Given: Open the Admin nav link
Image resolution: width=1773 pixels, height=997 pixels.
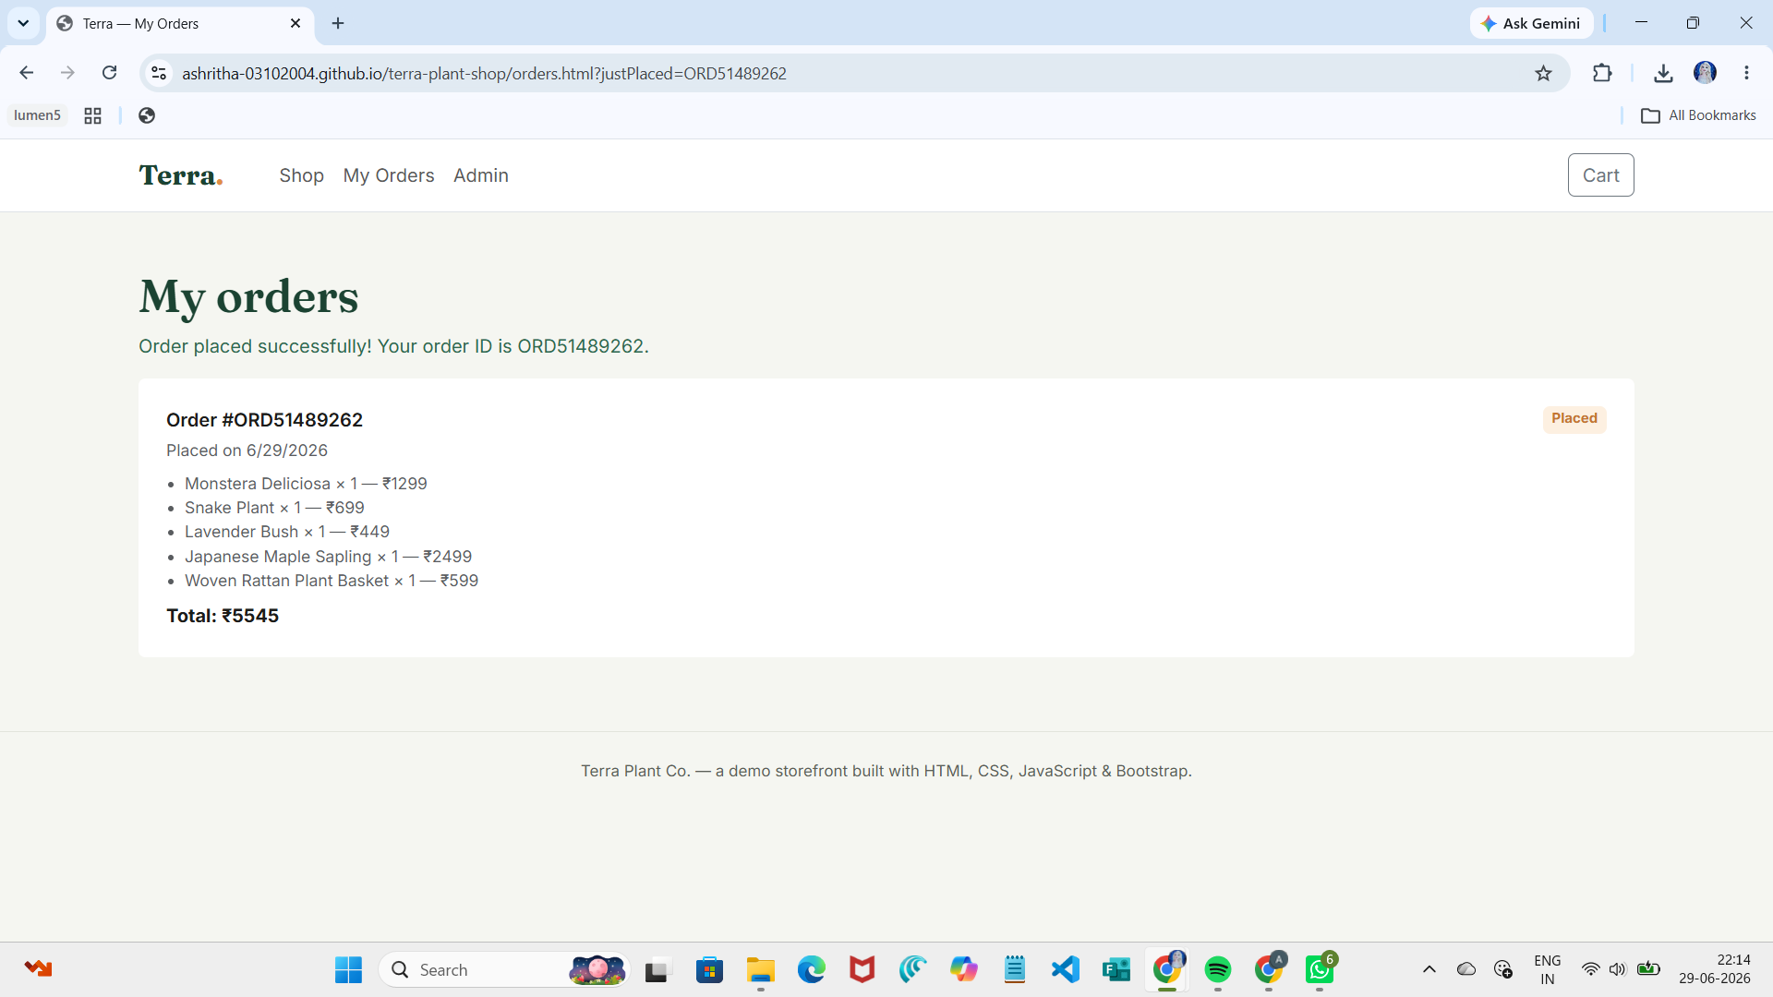Looking at the screenshot, I should tap(481, 175).
